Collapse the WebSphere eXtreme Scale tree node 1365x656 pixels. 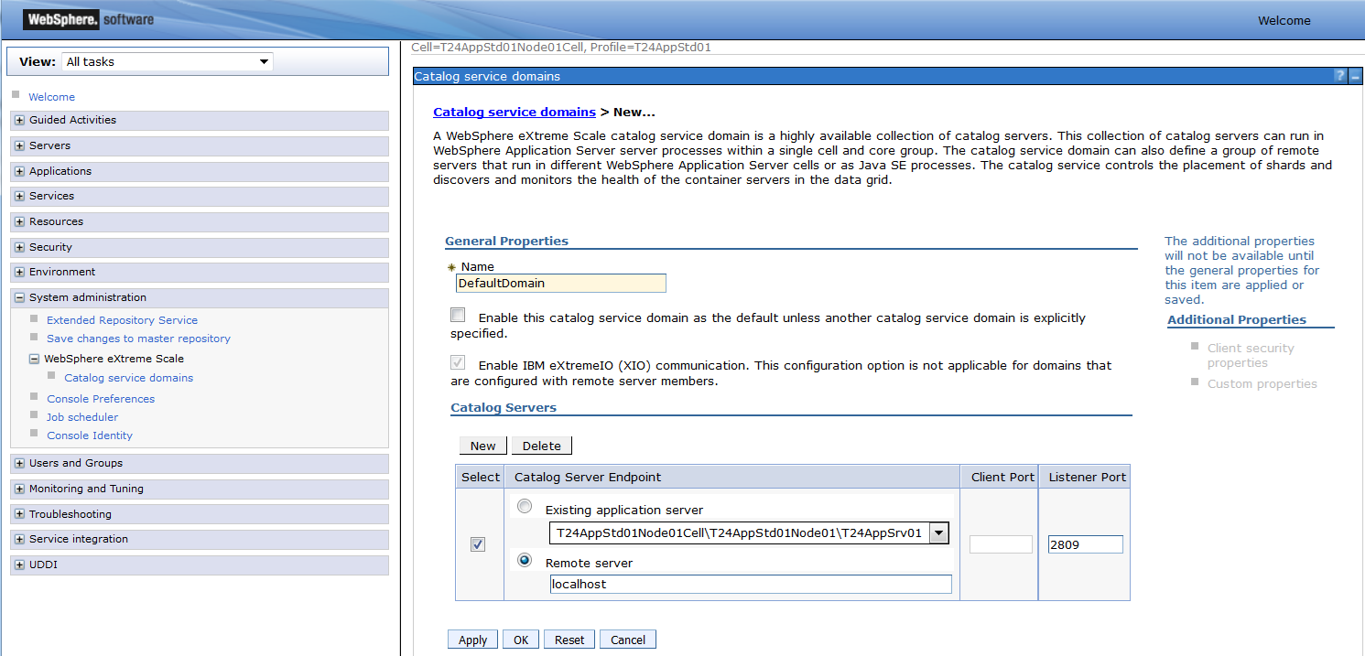pyautogui.click(x=35, y=360)
